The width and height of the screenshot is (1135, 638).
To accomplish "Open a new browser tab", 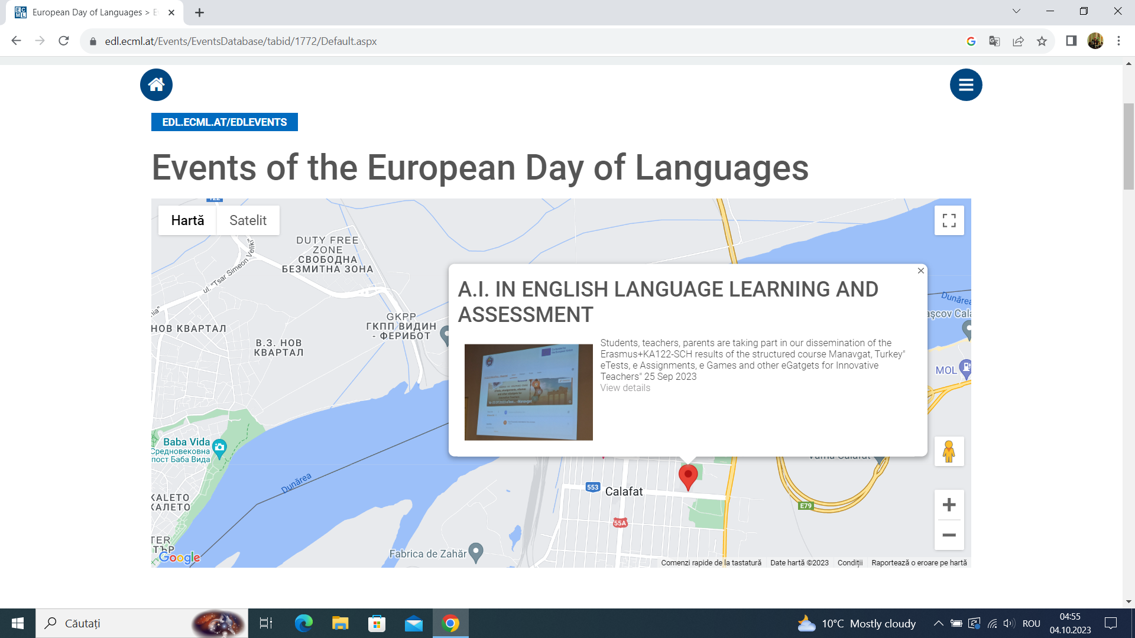I will (199, 12).
